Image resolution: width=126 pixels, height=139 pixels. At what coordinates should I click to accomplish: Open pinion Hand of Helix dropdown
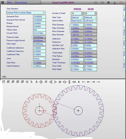(x=77, y=21)
